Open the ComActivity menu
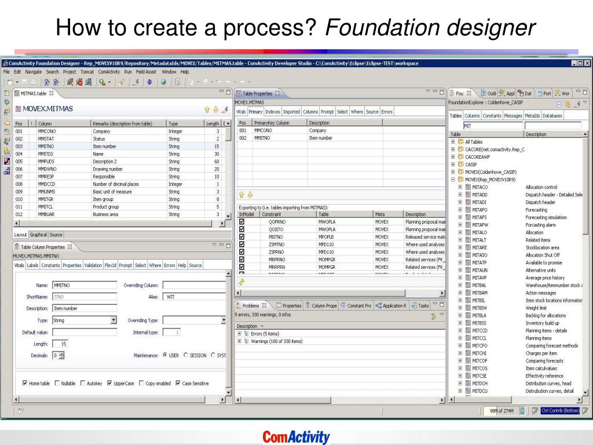This screenshot has height=445, width=593. point(109,71)
